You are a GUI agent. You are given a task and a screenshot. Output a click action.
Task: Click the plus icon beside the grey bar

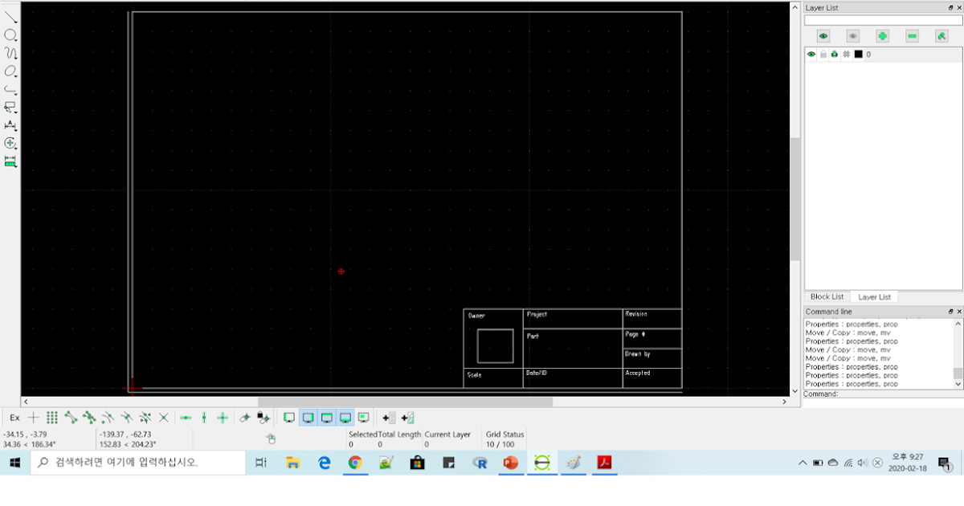pyautogui.click(x=389, y=418)
